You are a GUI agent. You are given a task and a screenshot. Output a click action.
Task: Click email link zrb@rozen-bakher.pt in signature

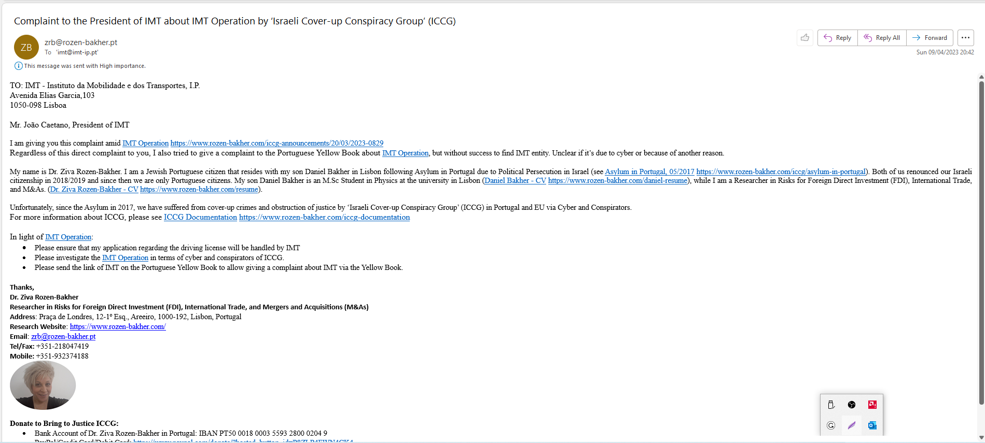click(63, 336)
